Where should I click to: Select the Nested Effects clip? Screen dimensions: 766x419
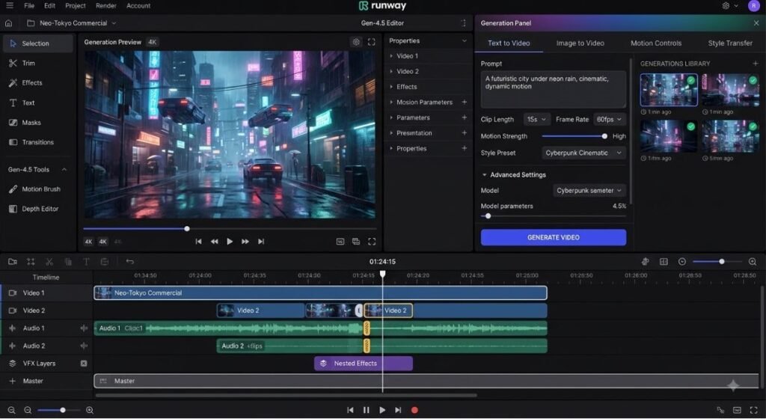364,364
